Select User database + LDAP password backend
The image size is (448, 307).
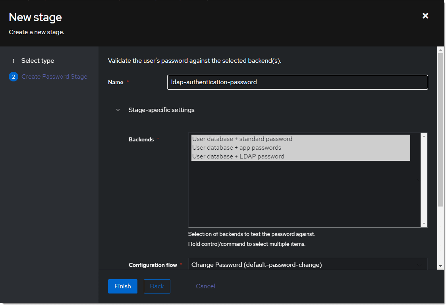pyautogui.click(x=238, y=156)
